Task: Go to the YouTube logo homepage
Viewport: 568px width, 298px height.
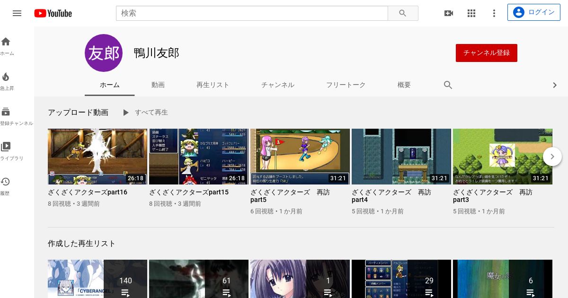Action: 53,13
